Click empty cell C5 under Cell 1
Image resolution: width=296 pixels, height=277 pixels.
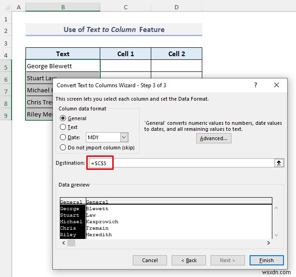click(126, 66)
